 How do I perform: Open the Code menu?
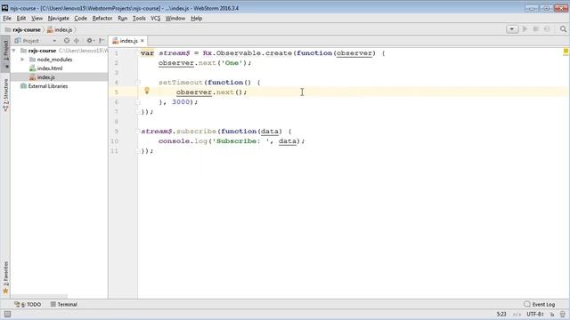pyautogui.click(x=81, y=18)
